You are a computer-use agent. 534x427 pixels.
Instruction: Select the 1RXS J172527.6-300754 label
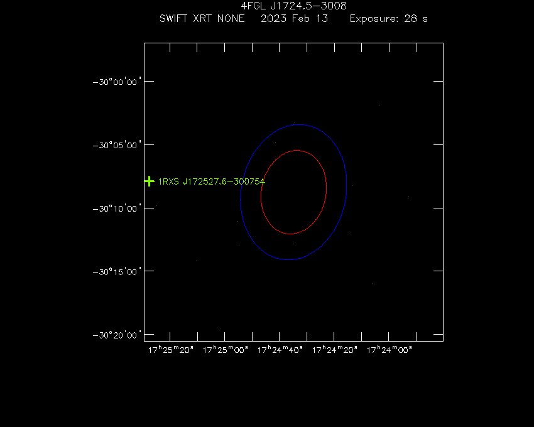click(212, 181)
